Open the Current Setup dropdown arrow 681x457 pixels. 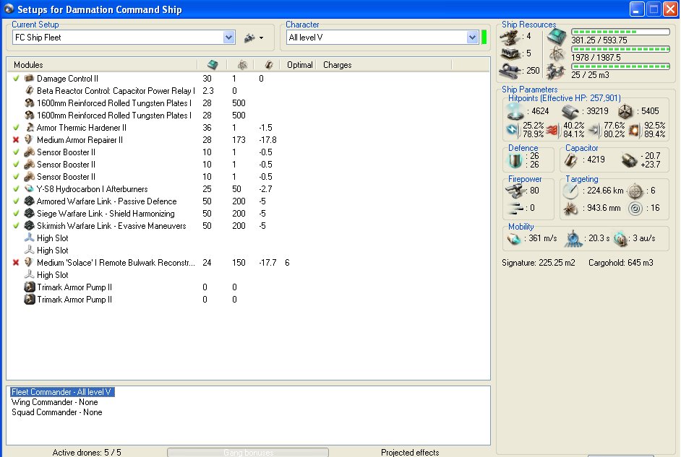point(229,38)
